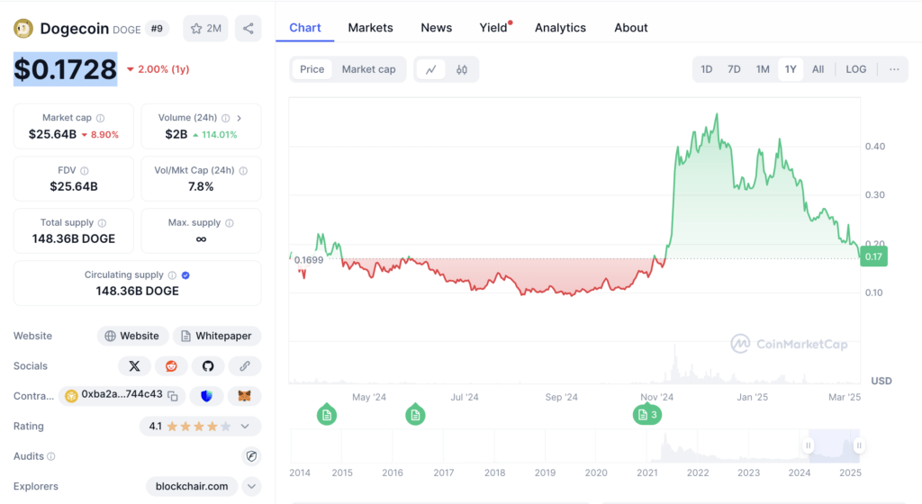922x504 pixels.
Task: Click the 2021 label on mini timeline
Action: click(x=646, y=472)
